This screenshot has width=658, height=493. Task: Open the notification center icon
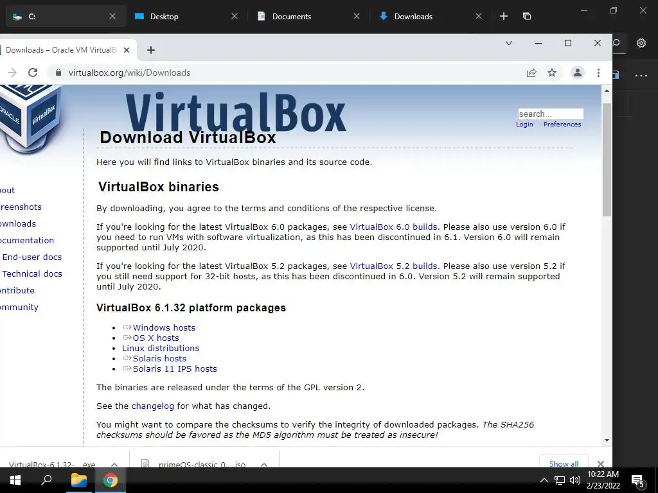pos(638,481)
